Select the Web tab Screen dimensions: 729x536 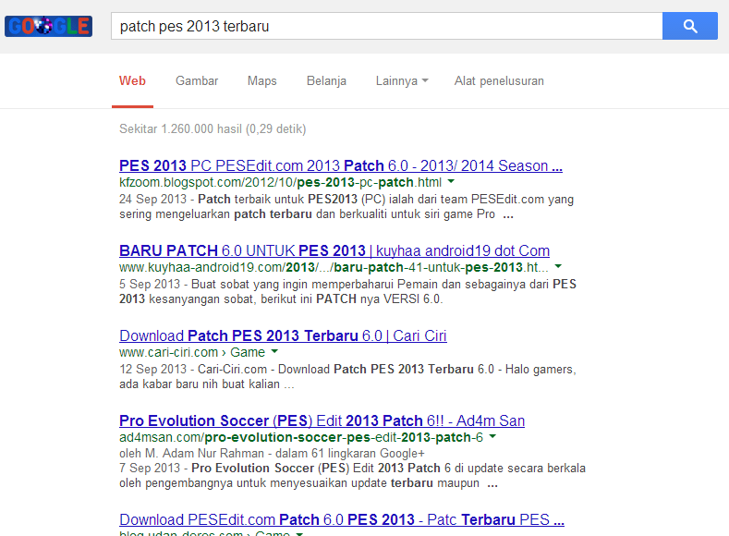[x=132, y=80]
